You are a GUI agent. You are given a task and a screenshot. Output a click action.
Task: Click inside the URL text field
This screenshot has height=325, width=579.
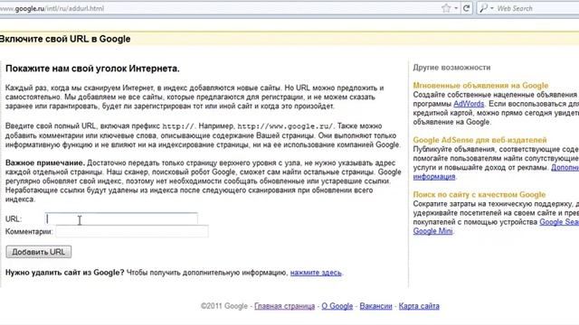pyautogui.click(x=121, y=218)
